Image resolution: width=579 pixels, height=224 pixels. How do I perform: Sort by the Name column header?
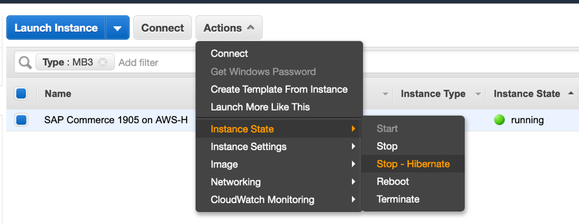coord(58,94)
